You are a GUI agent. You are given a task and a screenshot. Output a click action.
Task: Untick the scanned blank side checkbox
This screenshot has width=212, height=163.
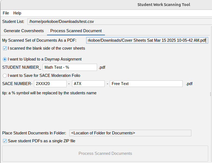pos(5,48)
